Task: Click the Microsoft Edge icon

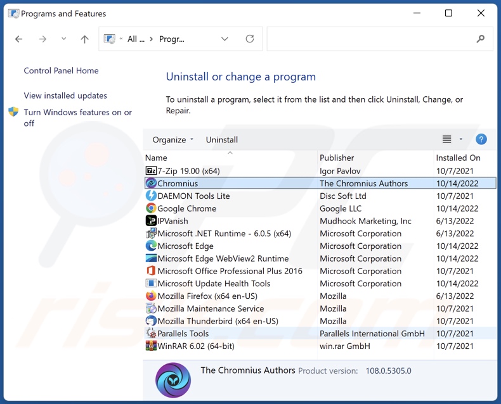Action: 151,246
